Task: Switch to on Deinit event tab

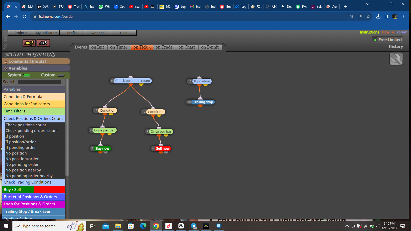Action: (x=210, y=47)
